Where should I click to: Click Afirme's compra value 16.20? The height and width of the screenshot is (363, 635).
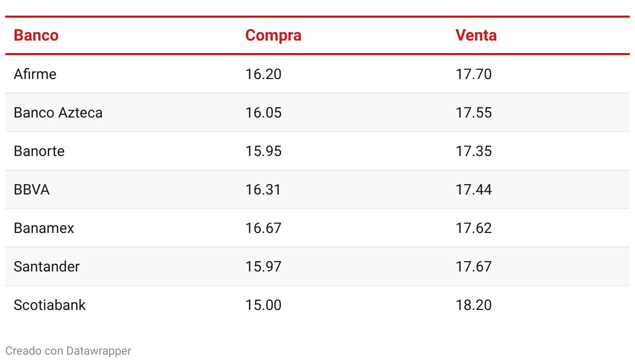click(x=263, y=74)
